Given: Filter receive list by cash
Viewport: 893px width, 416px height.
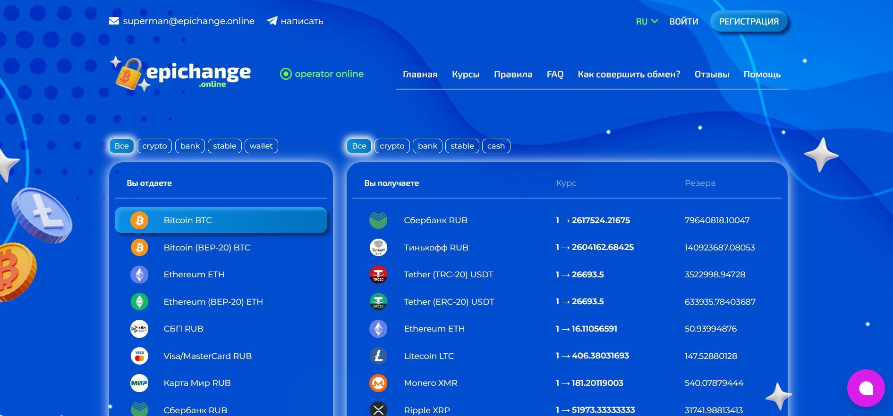Looking at the screenshot, I should point(496,146).
